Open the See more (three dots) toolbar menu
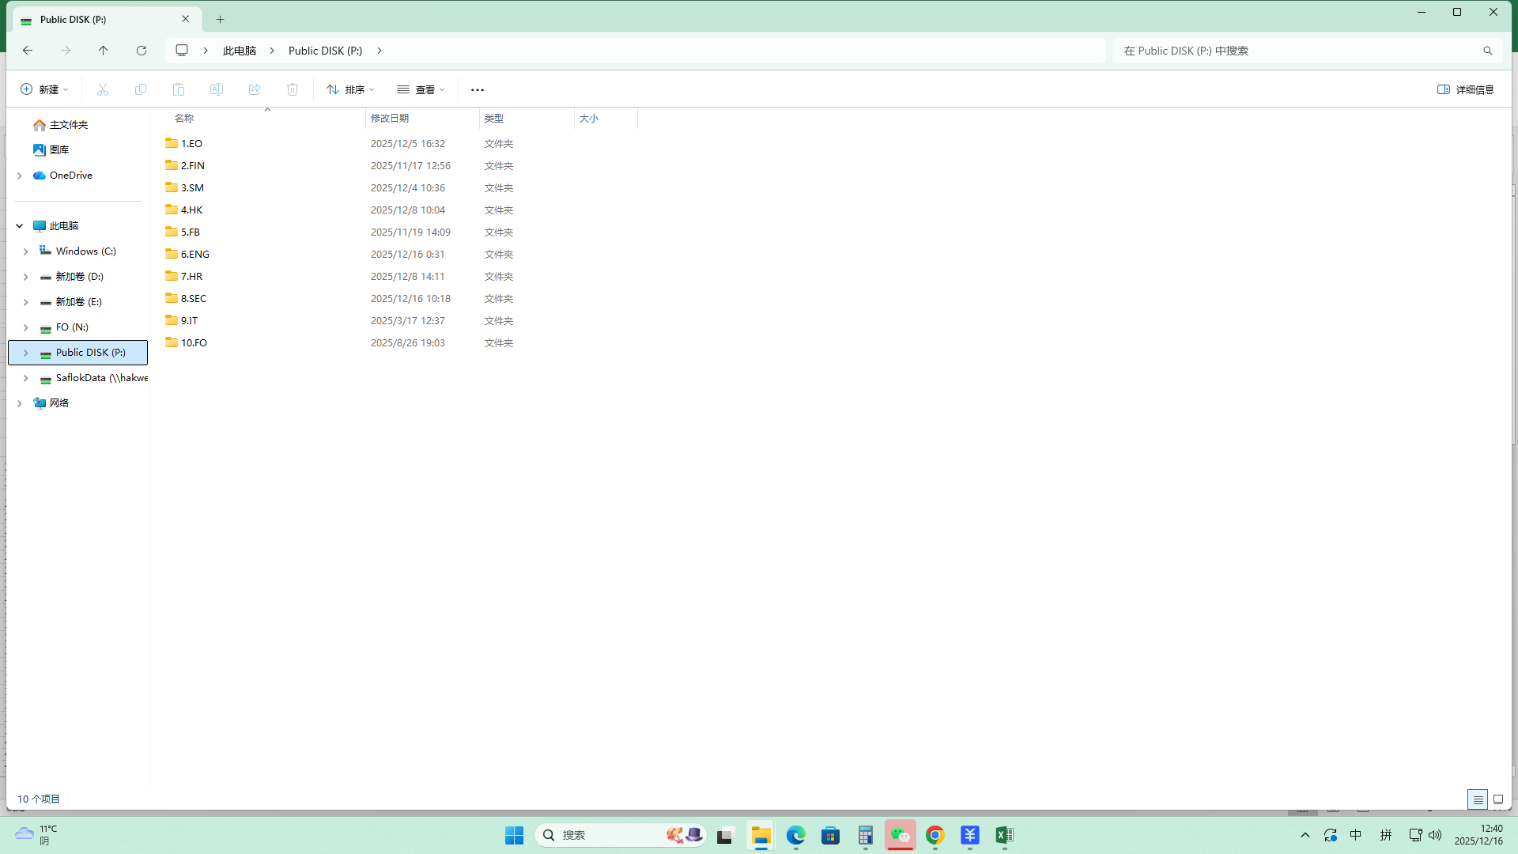This screenshot has width=1518, height=854. pos(477,89)
